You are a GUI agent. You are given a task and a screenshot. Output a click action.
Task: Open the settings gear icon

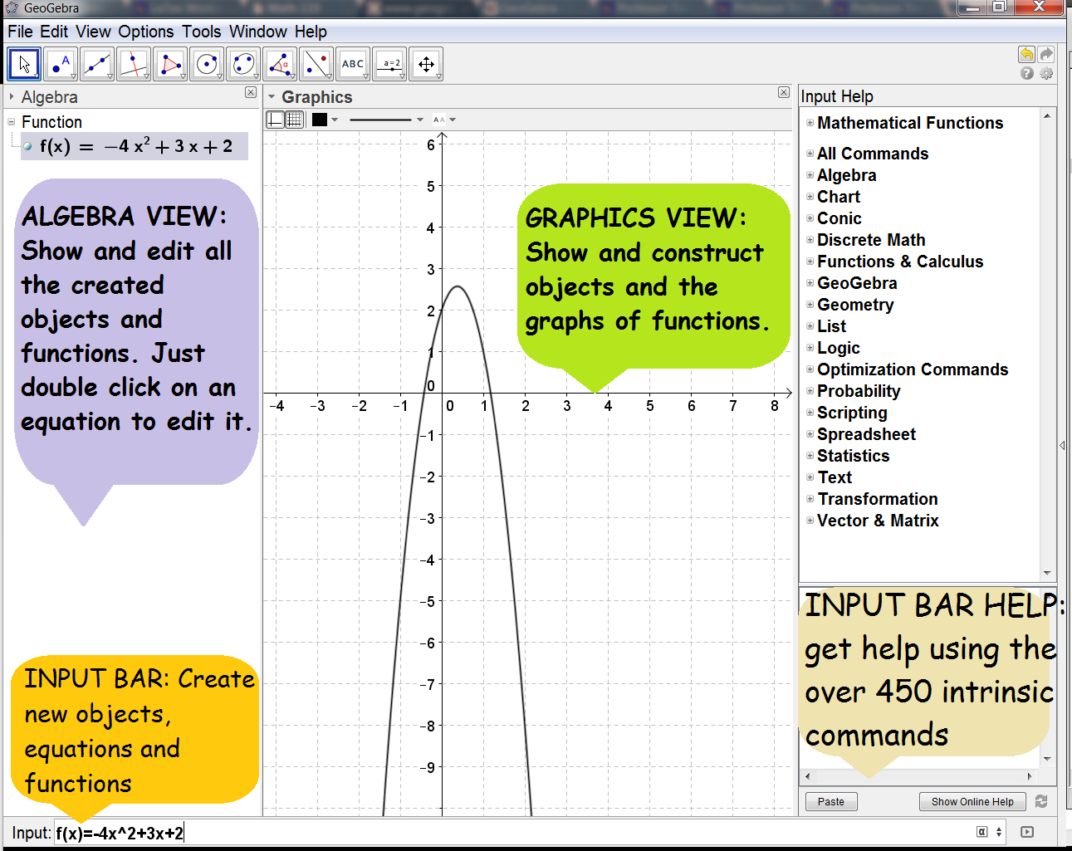click(1046, 73)
